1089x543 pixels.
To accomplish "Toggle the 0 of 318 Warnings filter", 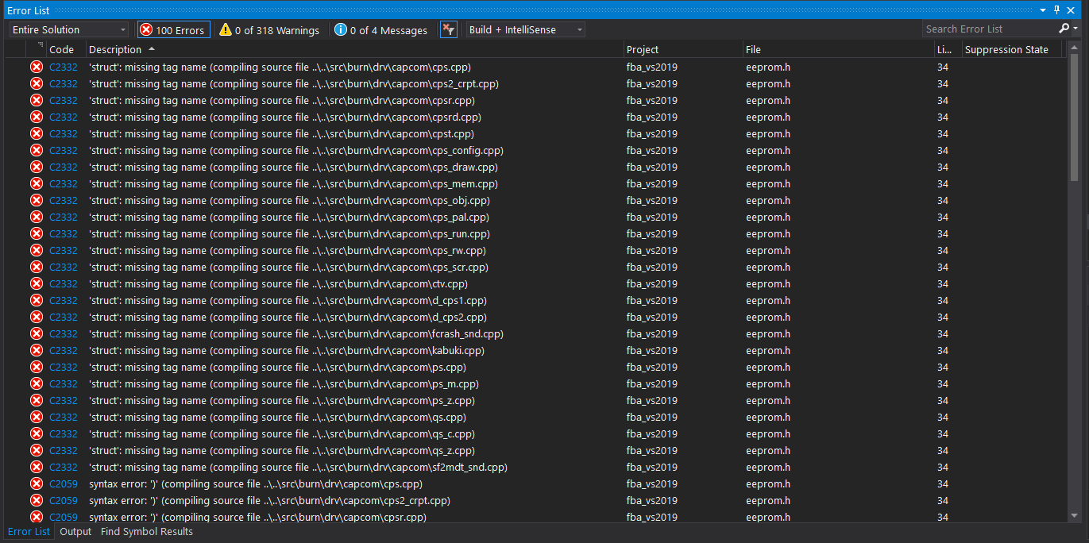I will click(269, 29).
